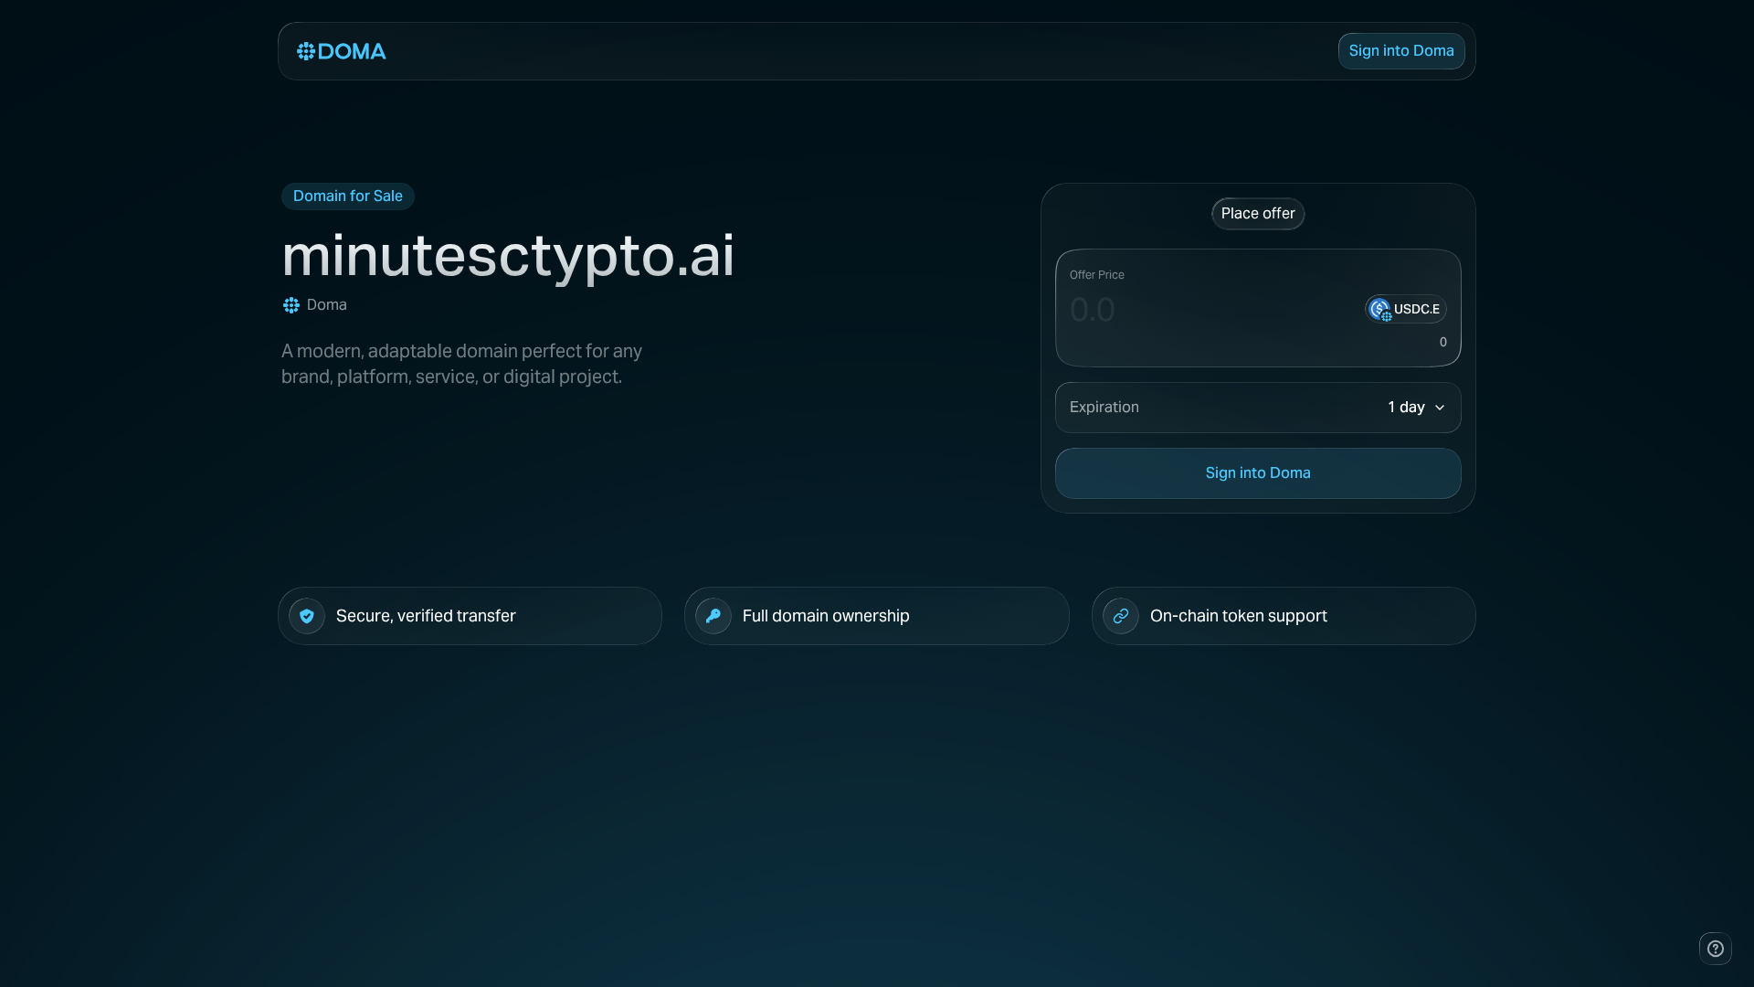
Task: Click the shield icon for secure transfer
Action: (307, 616)
